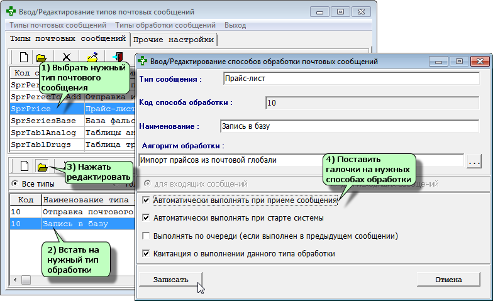Select the 'Все типы' radio button

(14, 184)
